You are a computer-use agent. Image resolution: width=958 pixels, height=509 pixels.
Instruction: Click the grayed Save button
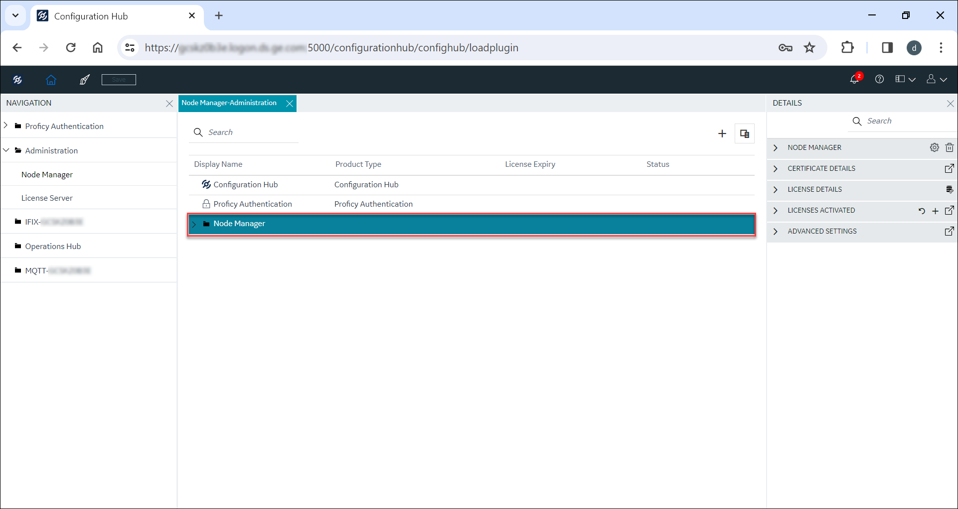click(119, 80)
